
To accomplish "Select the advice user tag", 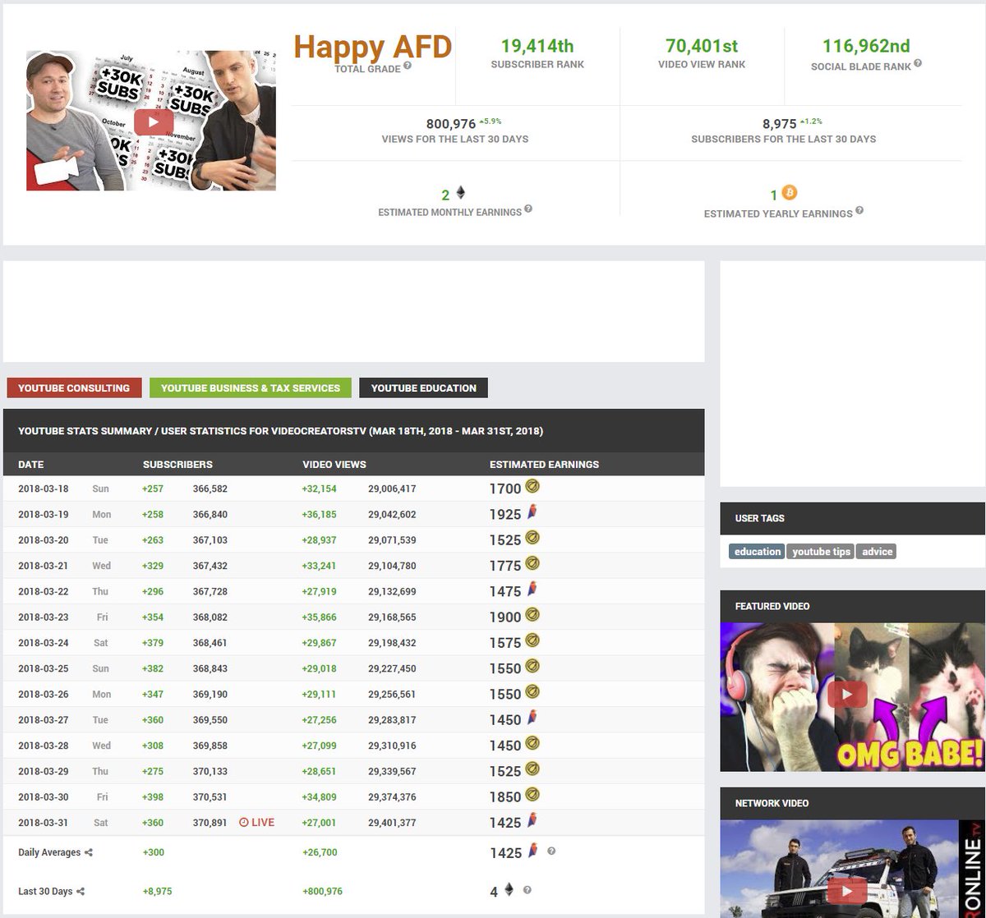I will click(877, 552).
